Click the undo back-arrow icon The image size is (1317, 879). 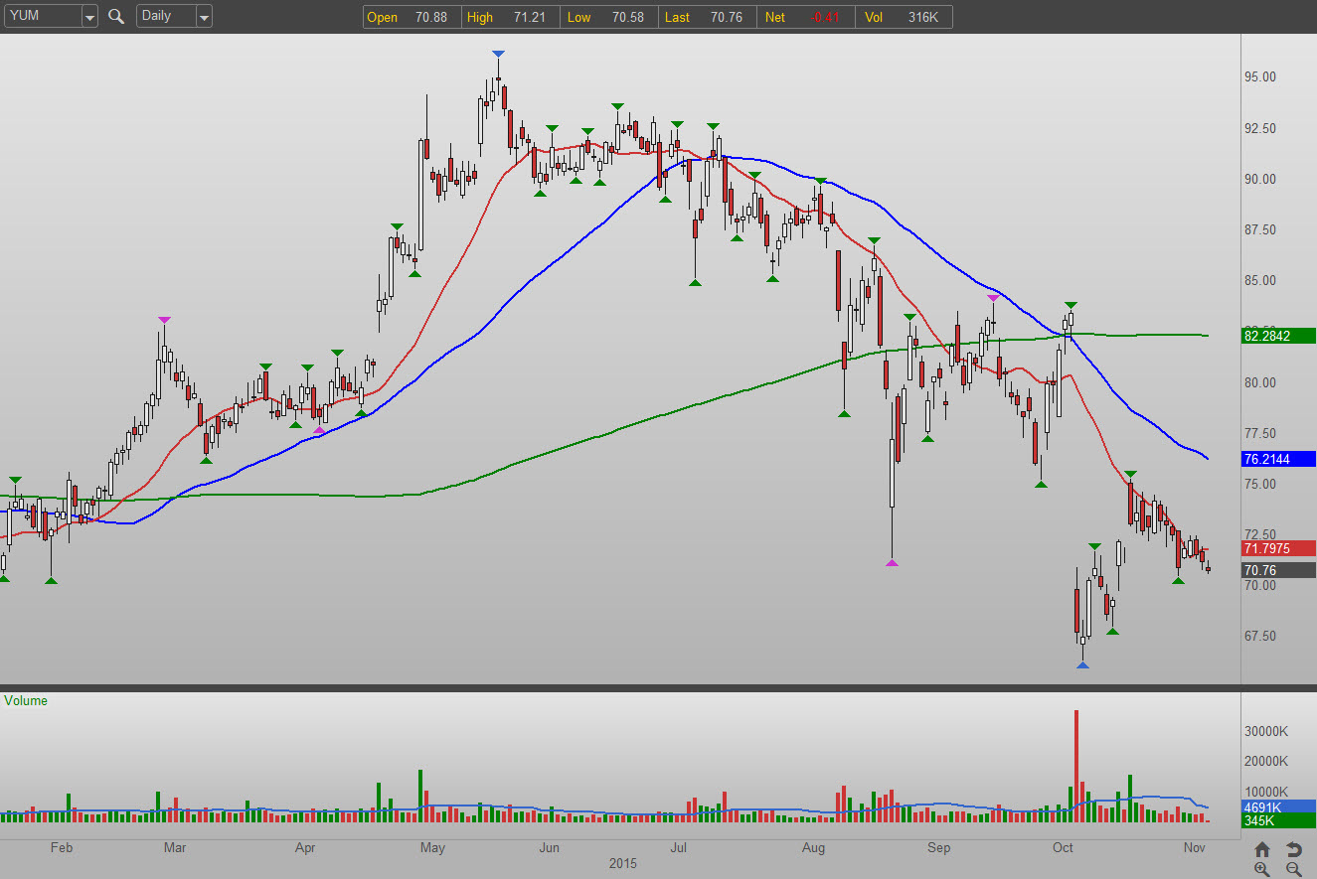click(x=1293, y=849)
